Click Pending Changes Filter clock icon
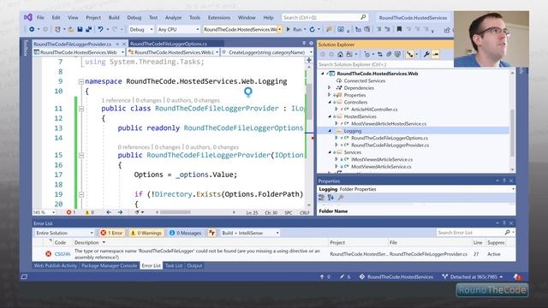The image size is (548, 308). pyautogui.click(x=366, y=55)
